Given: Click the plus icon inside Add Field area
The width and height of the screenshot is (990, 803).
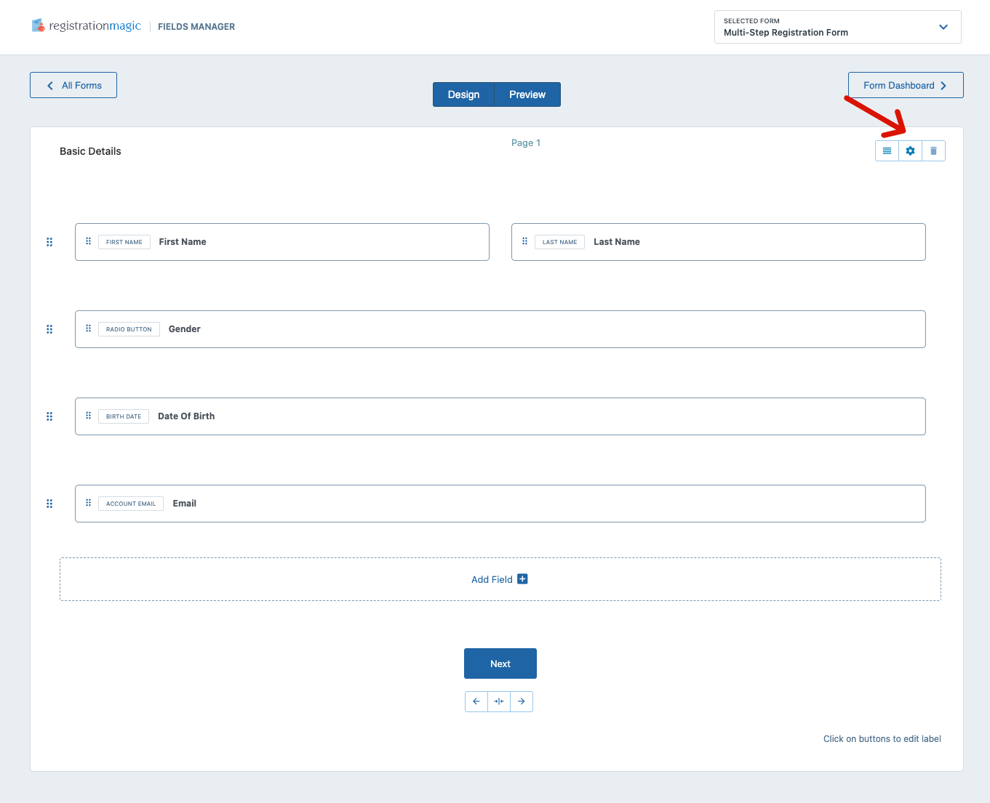Looking at the screenshot, I should point(522,578).
